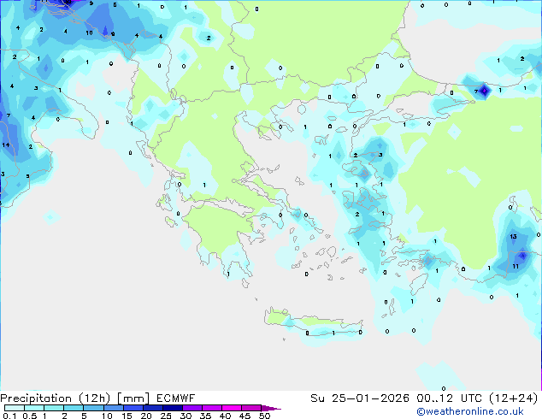
Task: Select the '15' legend scale label
Action: (127, 416)
